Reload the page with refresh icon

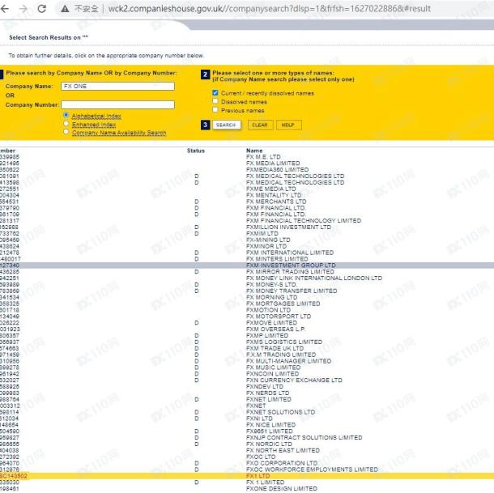coord(42,9)
